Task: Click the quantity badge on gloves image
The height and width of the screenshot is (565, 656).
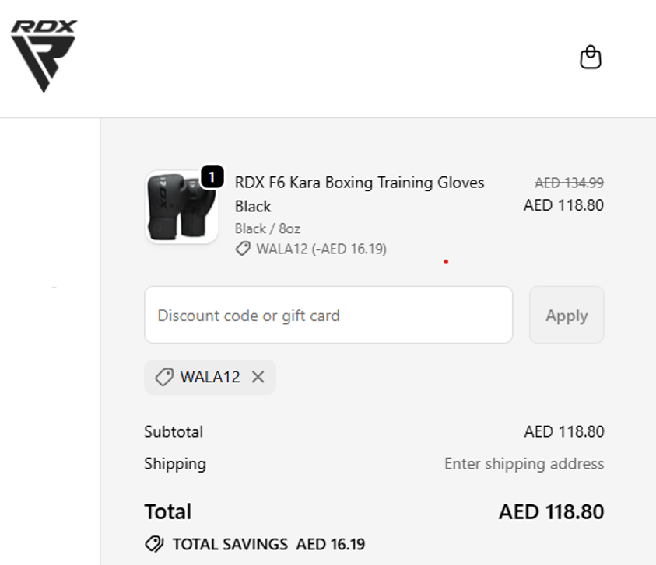Action: tap(212, 177)
